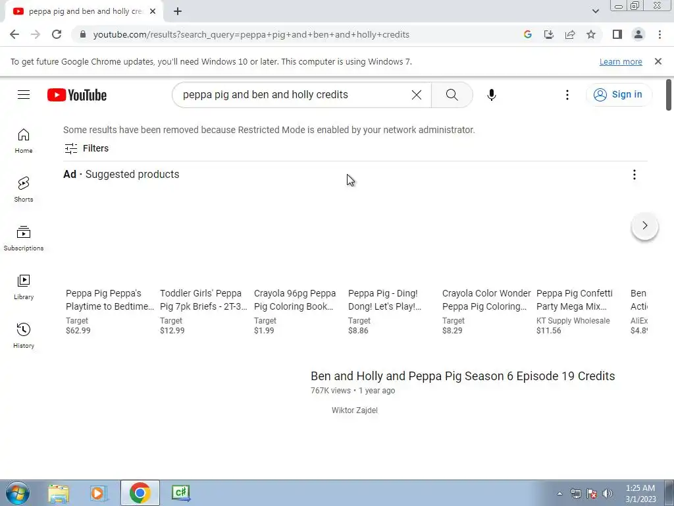Screen dimensions: 674x506
Task: Open the Chrome profile avatar menu
Action: [x=638, y=34]
